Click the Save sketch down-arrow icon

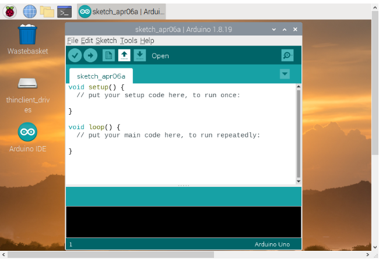[140, 55]
